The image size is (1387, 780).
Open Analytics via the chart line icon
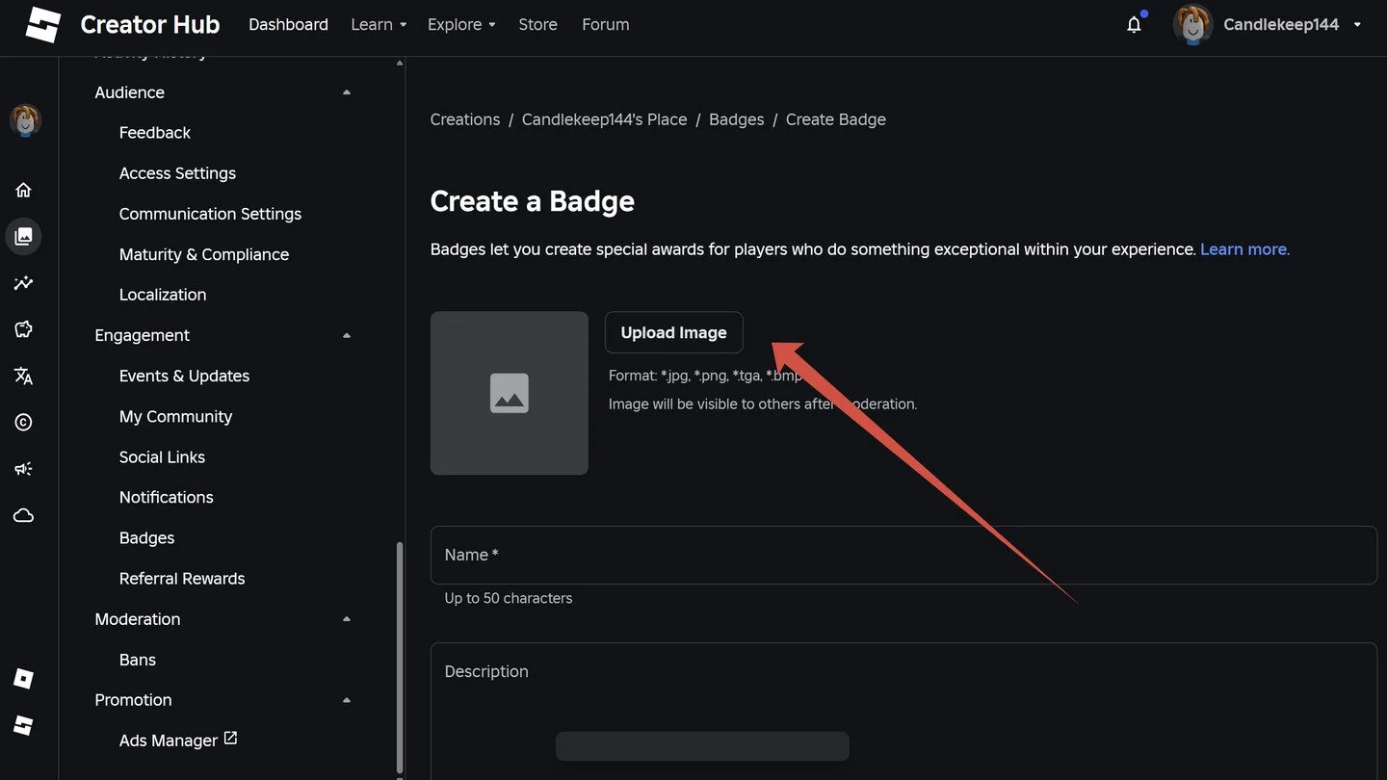(24, 283)
